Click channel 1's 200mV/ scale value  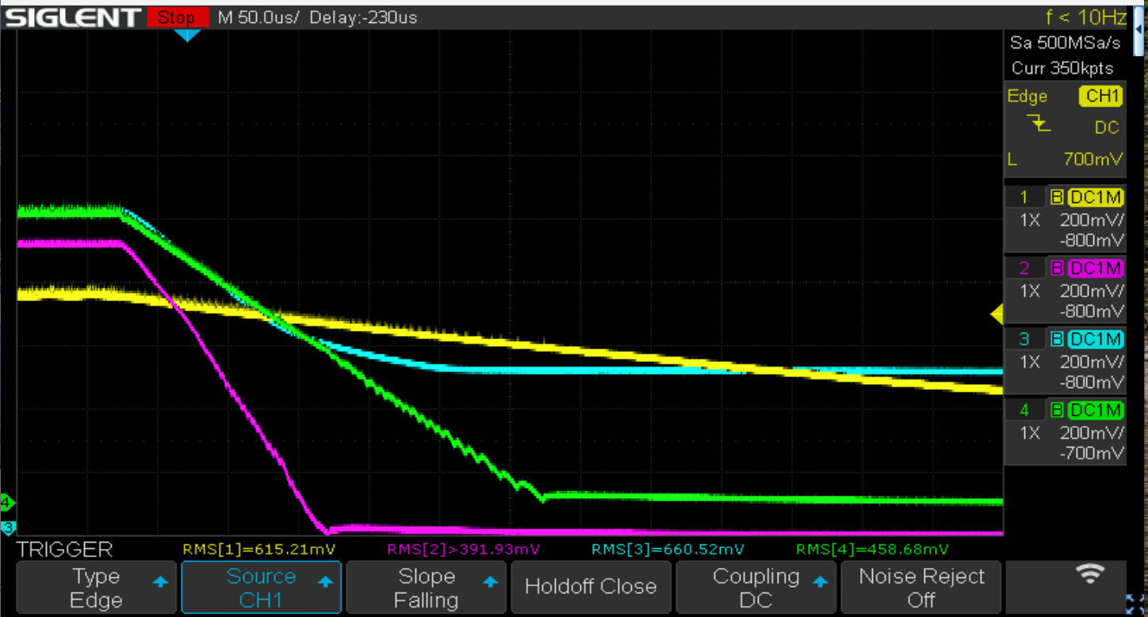click(x=1092, y=220)
